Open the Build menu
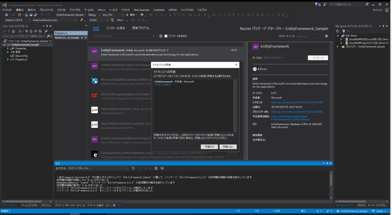 pyautogui.click(x=61, y=10)
